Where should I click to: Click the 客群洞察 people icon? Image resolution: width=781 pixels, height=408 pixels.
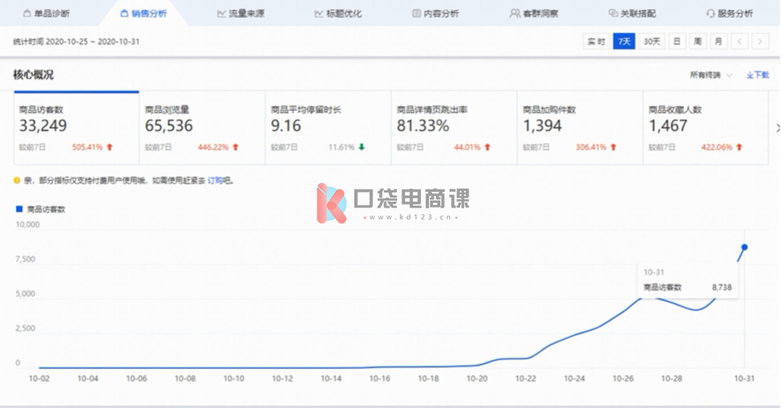(x=515, y=14)
